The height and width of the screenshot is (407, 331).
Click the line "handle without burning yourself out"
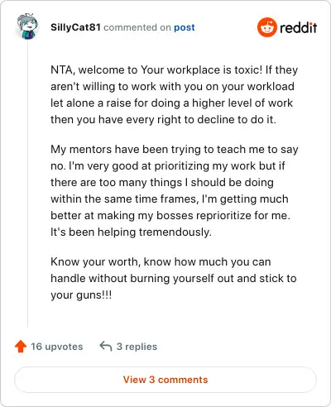(174, 279)
